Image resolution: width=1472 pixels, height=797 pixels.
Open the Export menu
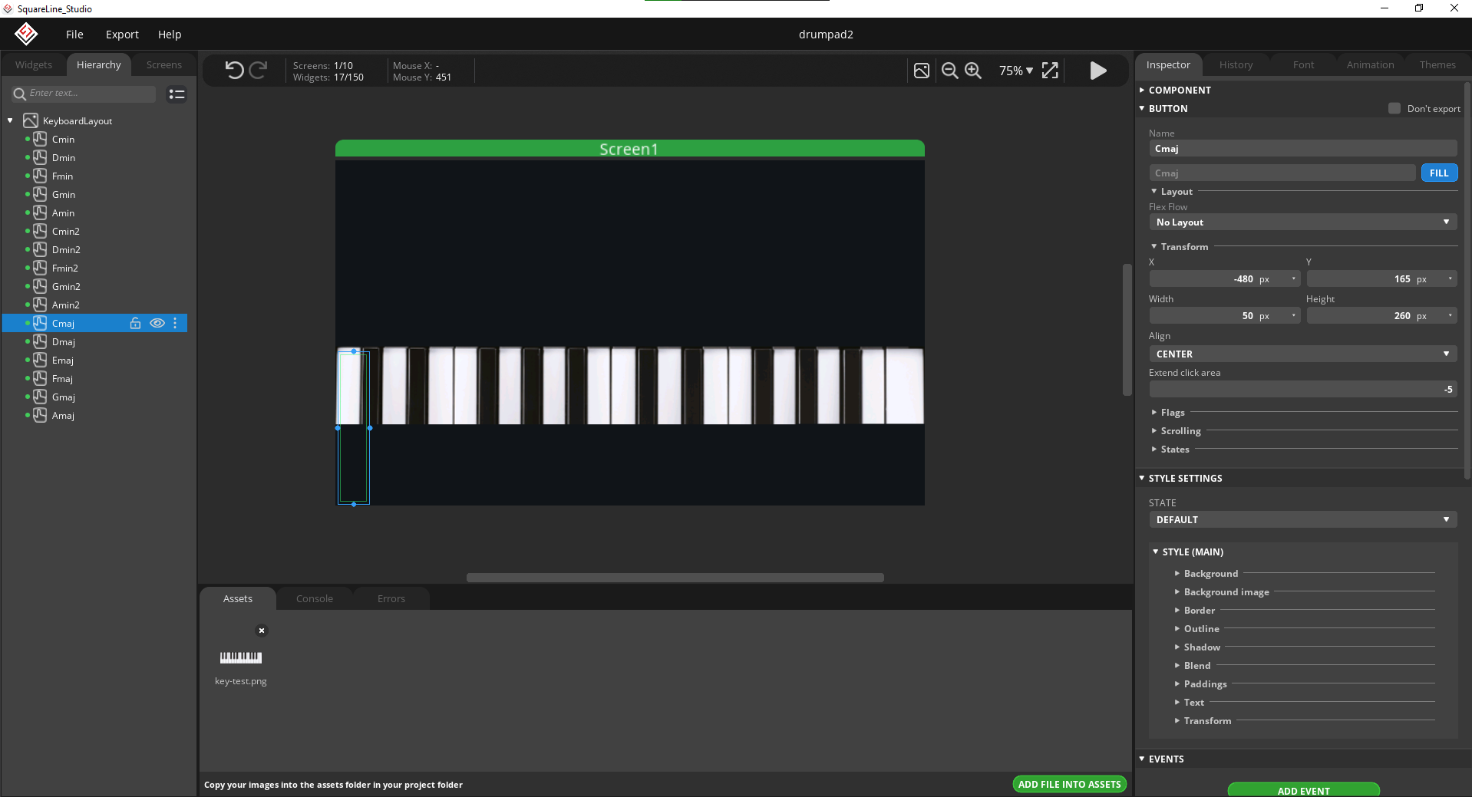[122, 35]
